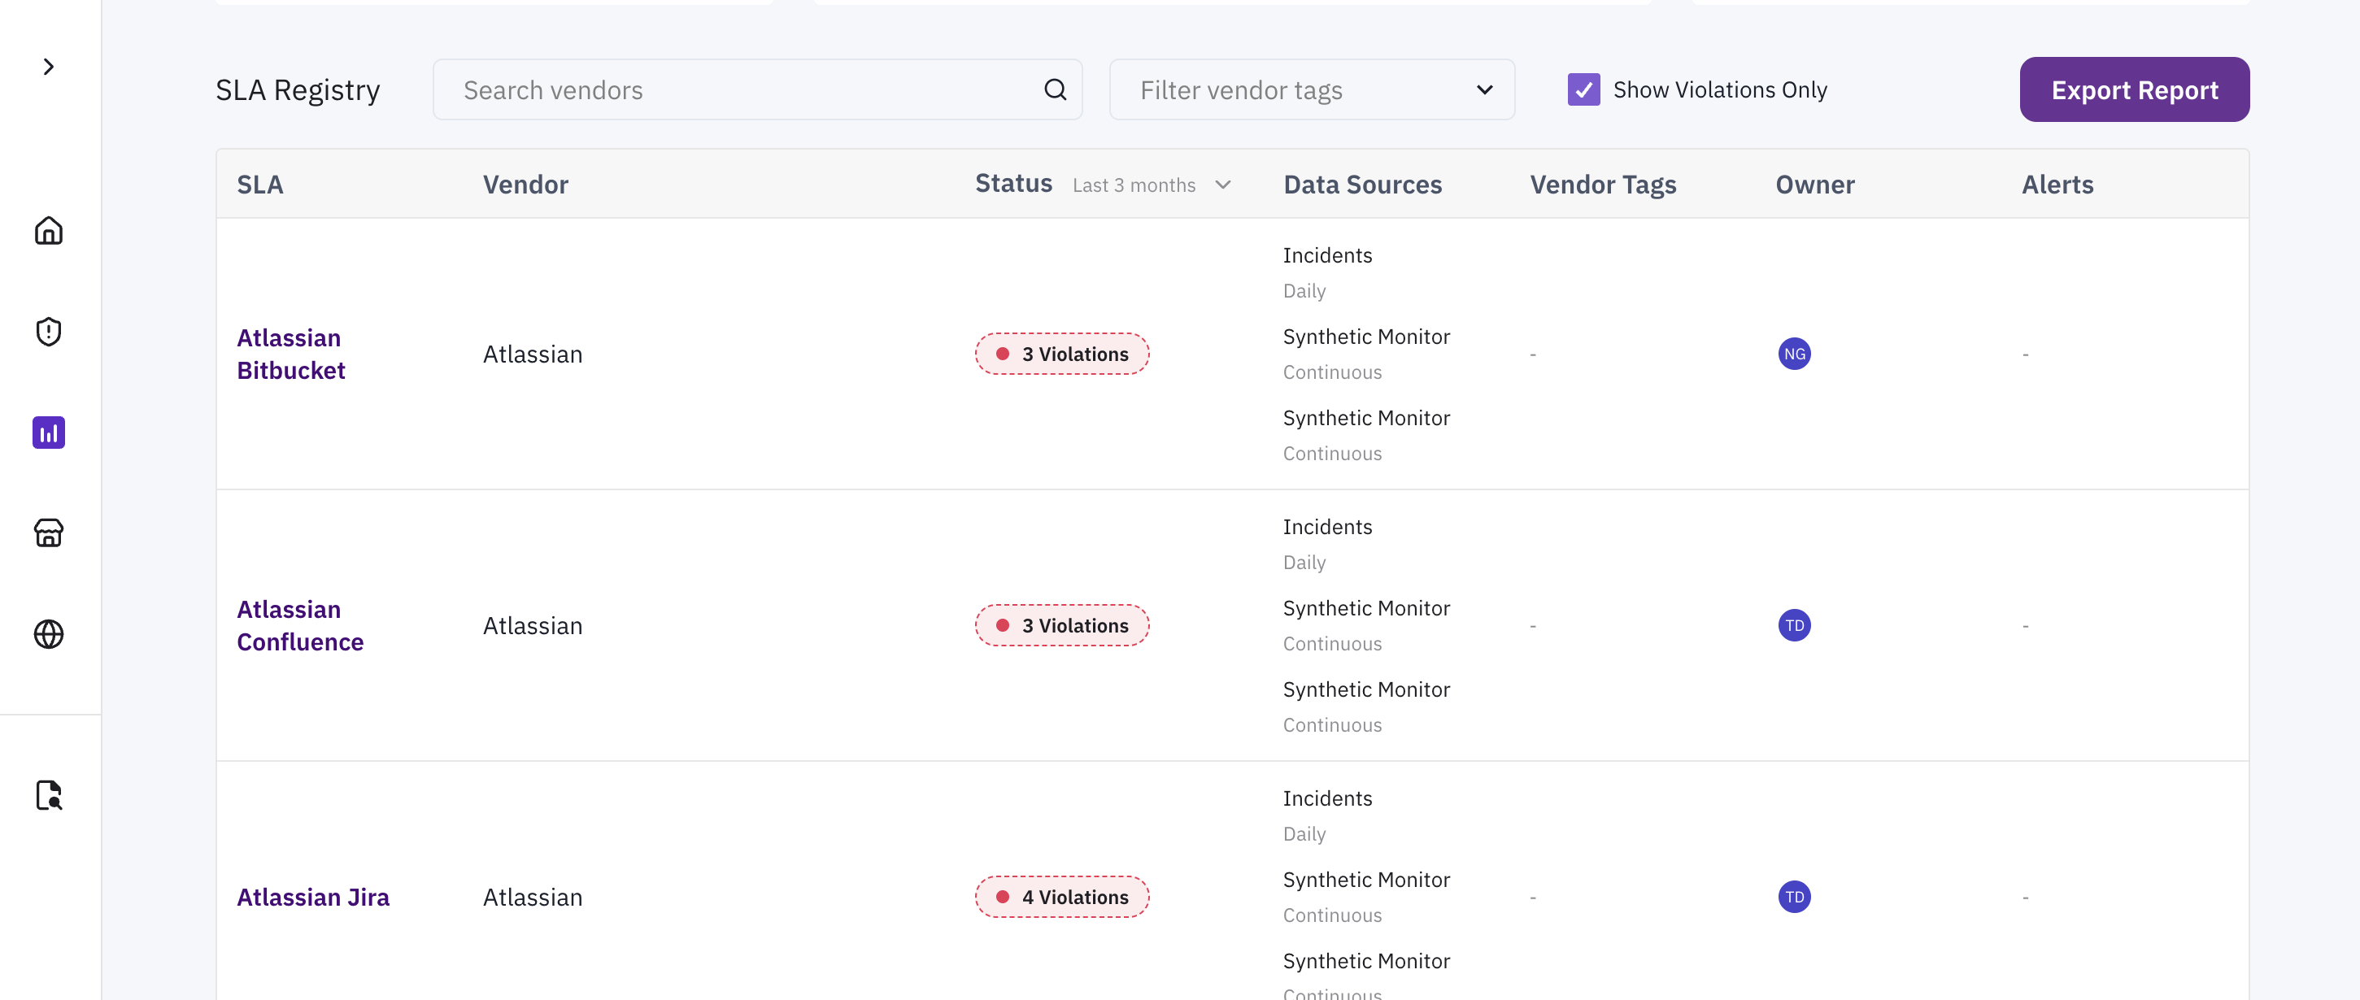The height and width of the screenshot is (1000, 2360).
Task: Open the Home icon in the sidebar
Action: (x=49, y=231)
